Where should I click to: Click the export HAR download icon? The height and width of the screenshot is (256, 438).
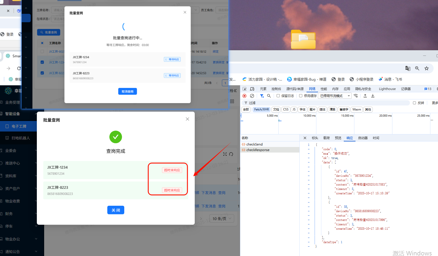click(373, 96)
